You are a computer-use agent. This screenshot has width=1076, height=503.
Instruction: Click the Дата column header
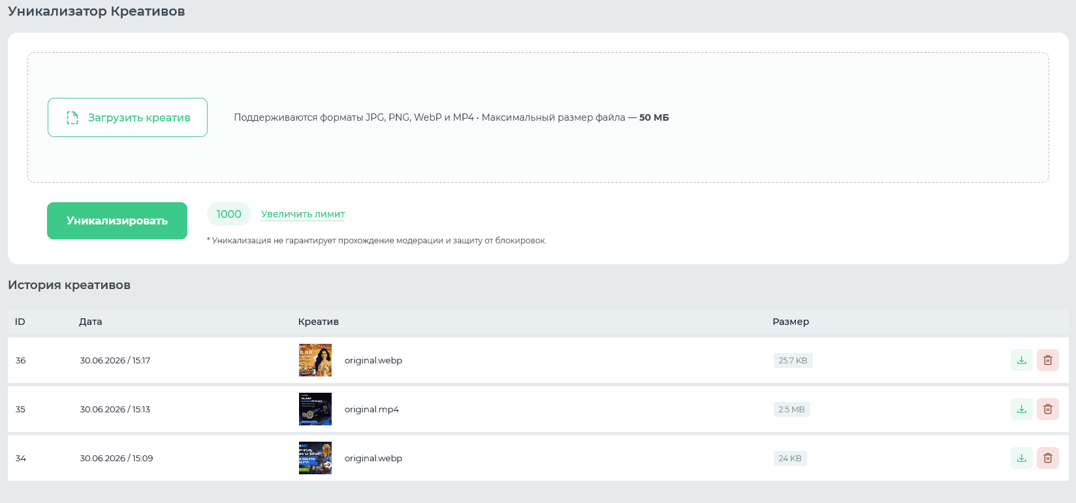(91, 322)
